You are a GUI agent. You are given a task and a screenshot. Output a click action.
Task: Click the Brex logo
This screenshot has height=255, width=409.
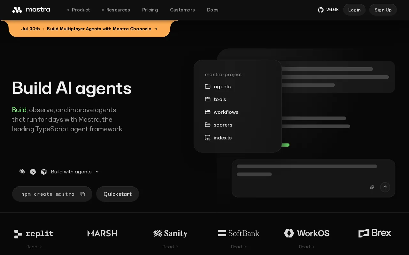click(x=375, y=233)
